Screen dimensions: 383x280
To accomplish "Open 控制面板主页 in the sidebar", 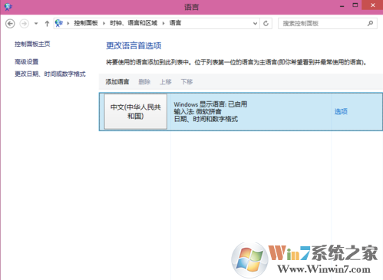I will click(32, 44).
